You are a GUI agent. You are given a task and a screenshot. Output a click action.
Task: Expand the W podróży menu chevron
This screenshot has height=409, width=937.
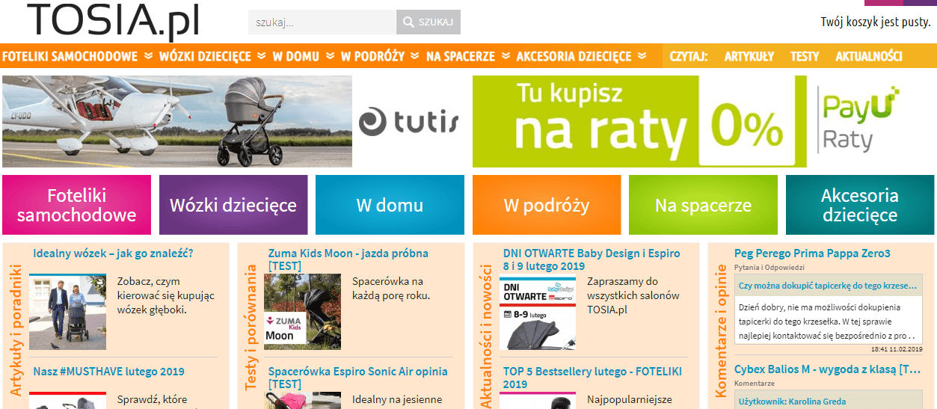[415, 56]
